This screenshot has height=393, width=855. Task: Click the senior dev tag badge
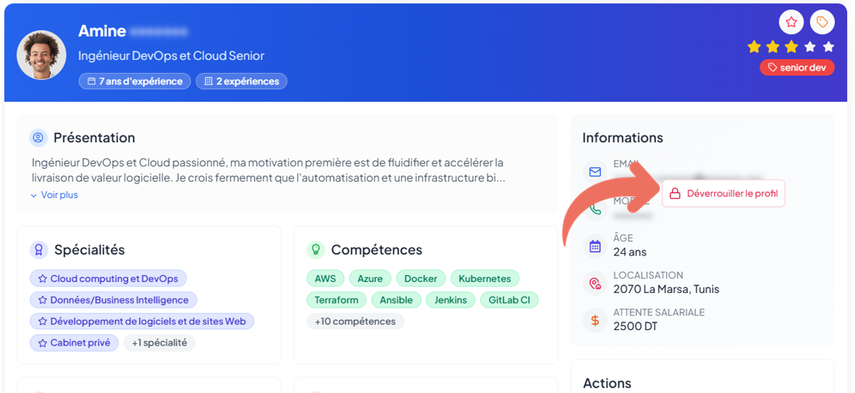[x=797, y=68]
